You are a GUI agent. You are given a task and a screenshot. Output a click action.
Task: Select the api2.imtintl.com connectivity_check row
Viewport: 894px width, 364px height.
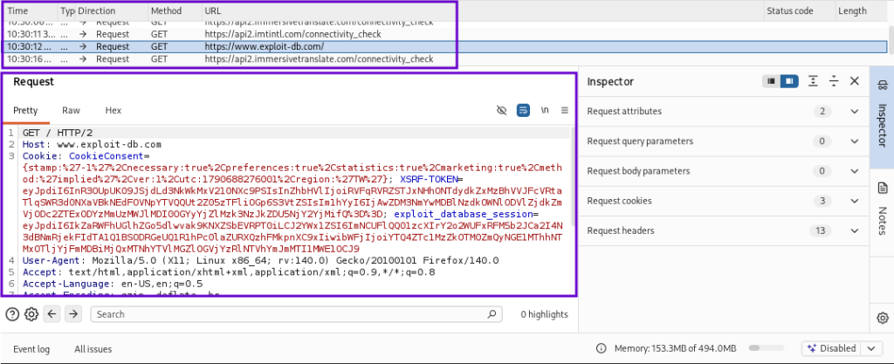444,34
